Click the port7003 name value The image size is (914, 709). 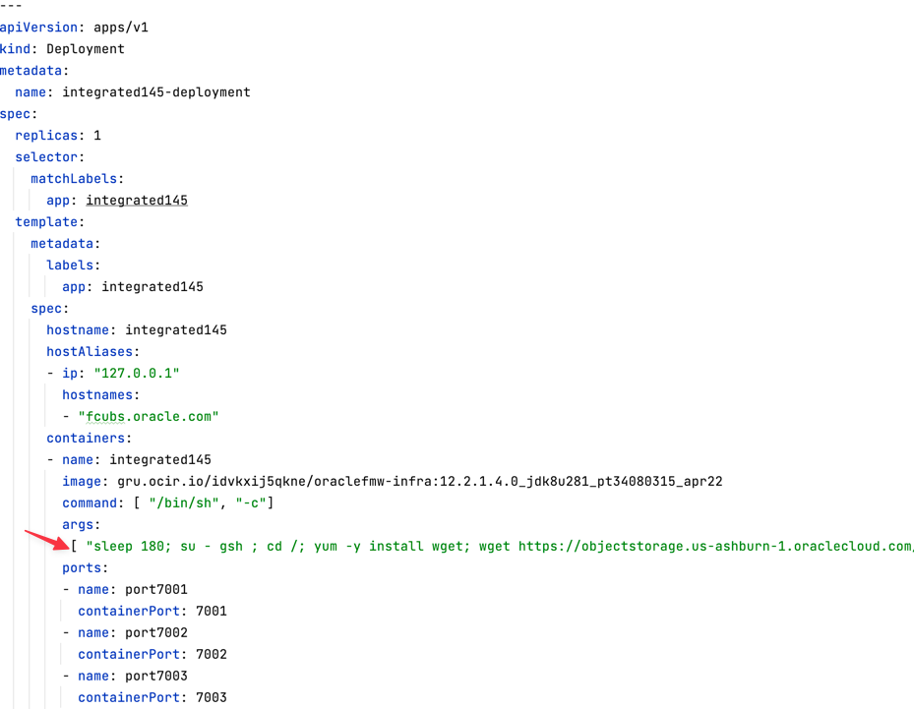[x=156, y=676]
